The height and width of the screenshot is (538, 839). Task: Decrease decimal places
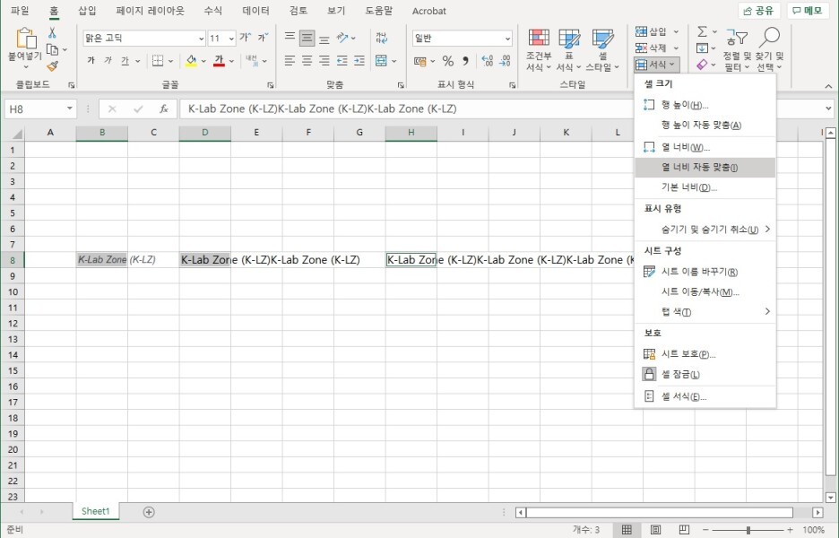point(506,61)
